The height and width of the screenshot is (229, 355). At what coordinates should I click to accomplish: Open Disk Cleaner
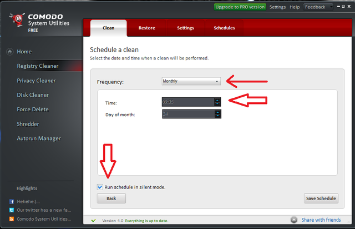(x=33, y=95)
